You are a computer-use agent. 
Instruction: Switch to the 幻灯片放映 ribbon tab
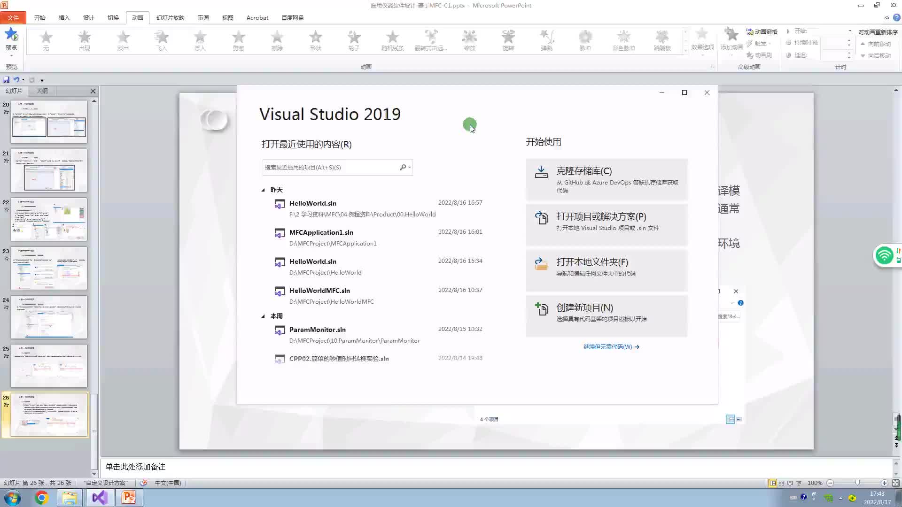tap(171, 17)
